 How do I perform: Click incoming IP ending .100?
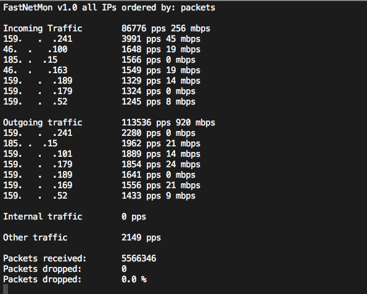pyautogui.click(x=35, y=49)
